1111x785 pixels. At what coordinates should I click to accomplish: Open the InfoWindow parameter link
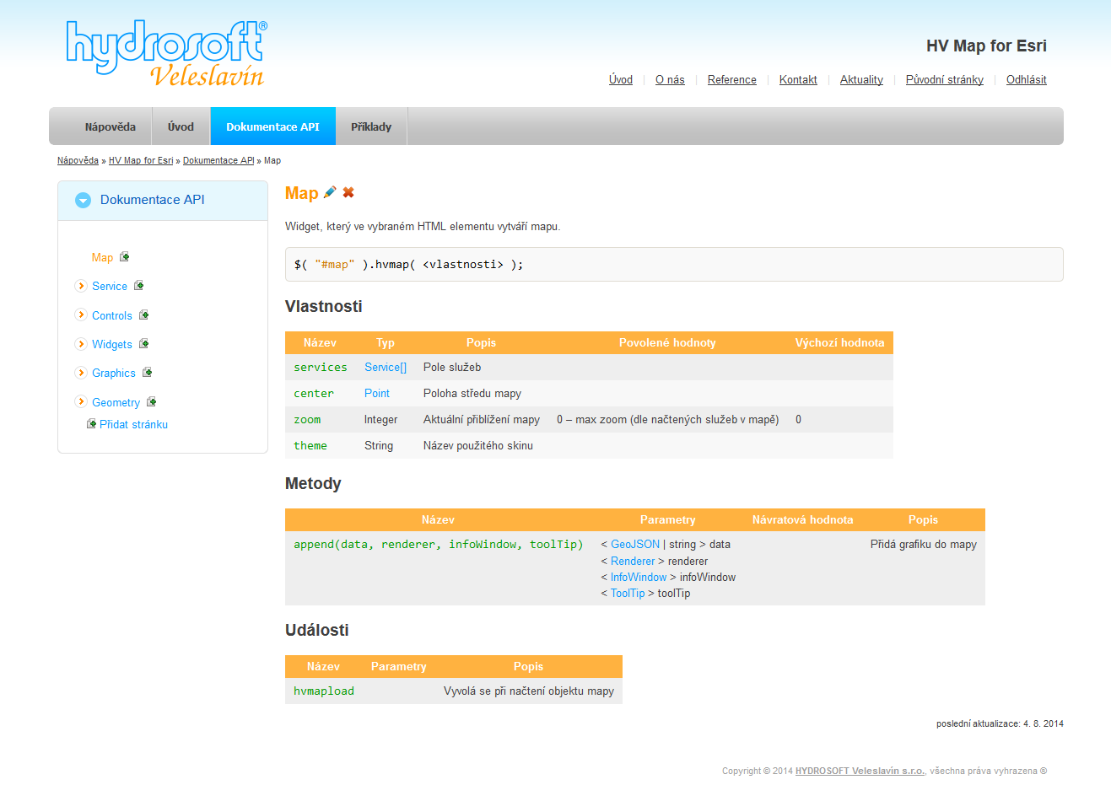[x=639, y=577]
